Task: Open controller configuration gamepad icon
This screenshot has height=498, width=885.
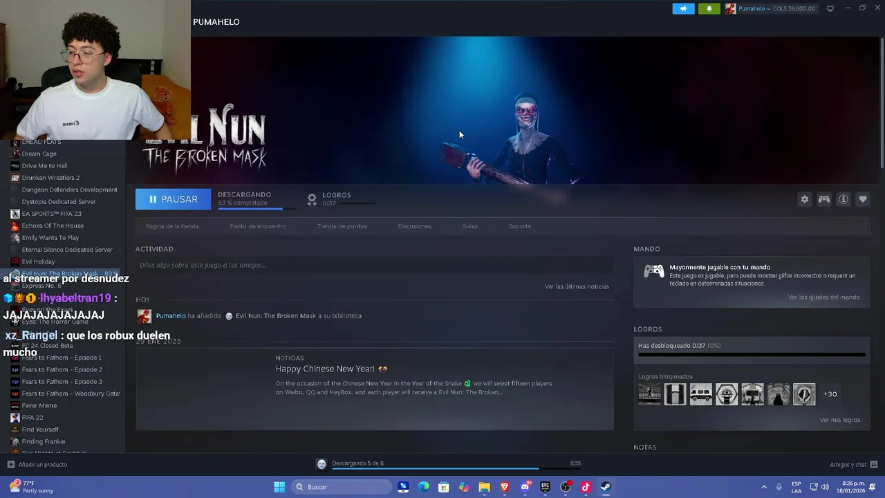Action: (824, 199)
